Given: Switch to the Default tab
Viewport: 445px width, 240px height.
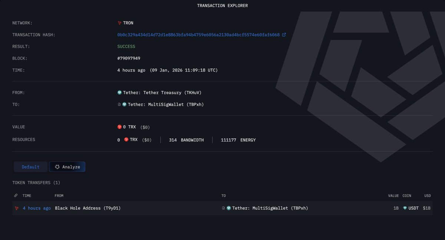Looking at the screenshot, I should pos(30,167).
